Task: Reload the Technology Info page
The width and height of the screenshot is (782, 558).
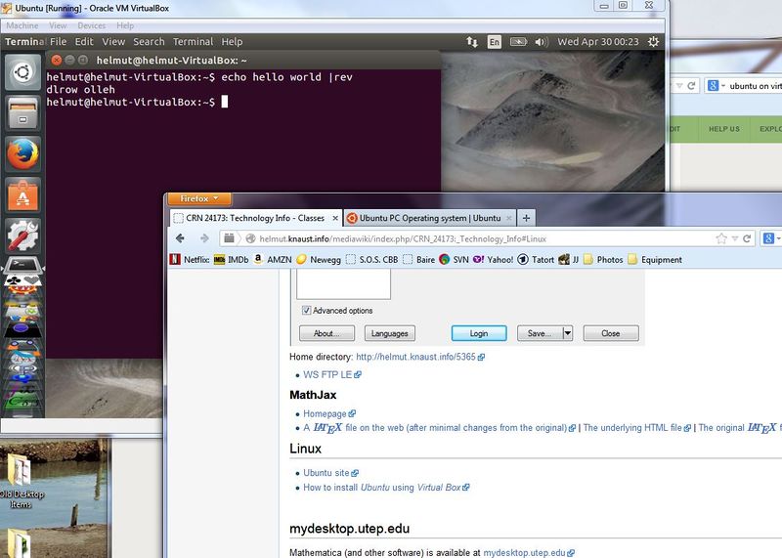Action: [x=747, y=238]
